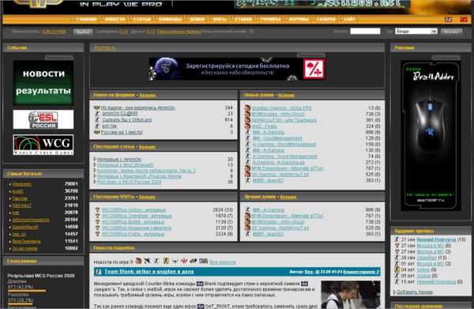Expand the Добавить турнир arrow

[x=395, y=292]
